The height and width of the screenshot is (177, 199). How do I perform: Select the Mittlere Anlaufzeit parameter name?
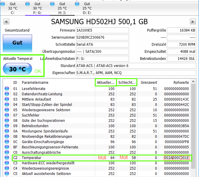(36, 99)
